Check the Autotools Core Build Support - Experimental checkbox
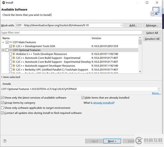The width and height of the screenshot is (164, 147). (11, 58)
